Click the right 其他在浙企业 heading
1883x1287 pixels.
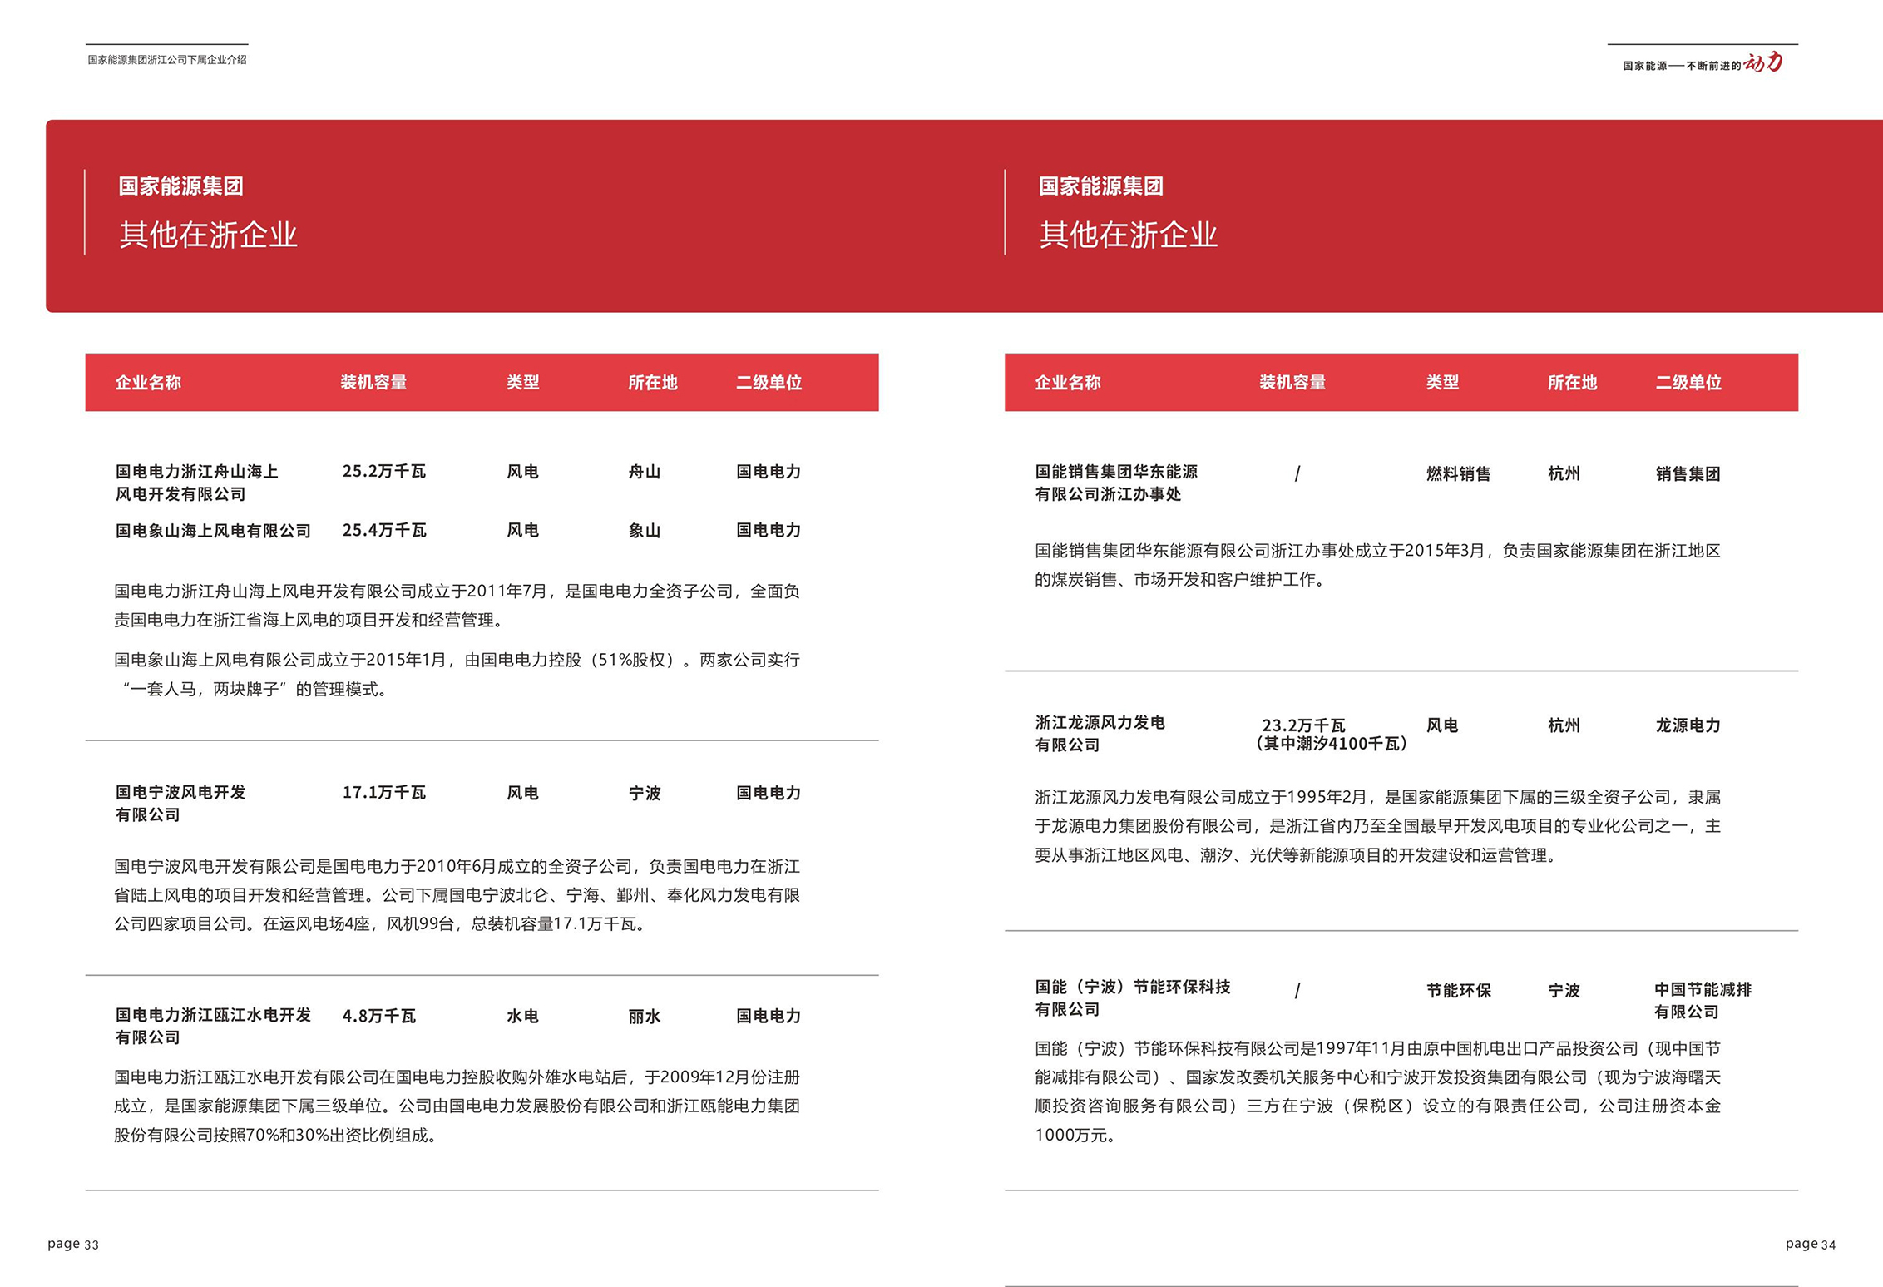pos(1128,235)
